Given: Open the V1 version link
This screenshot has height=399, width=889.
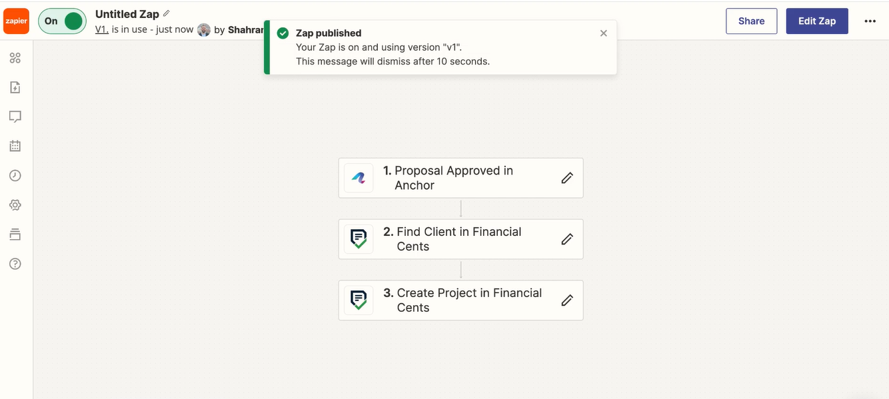Looking at the screenshot, I should 102,29.
